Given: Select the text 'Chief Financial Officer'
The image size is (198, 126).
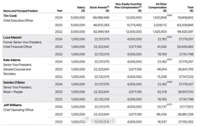Looking at the screenshot, I should [x=18, y=47].
